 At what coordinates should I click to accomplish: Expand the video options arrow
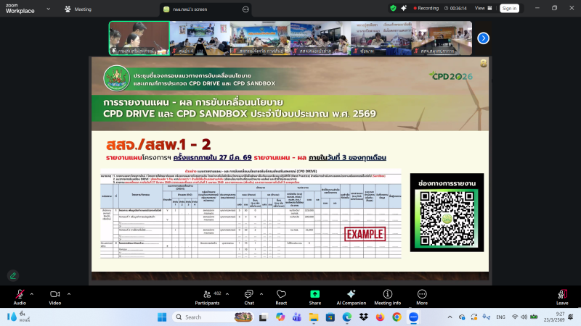[68, 293]
